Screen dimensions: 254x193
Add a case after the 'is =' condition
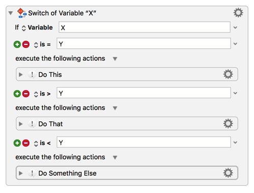point(17,44)
